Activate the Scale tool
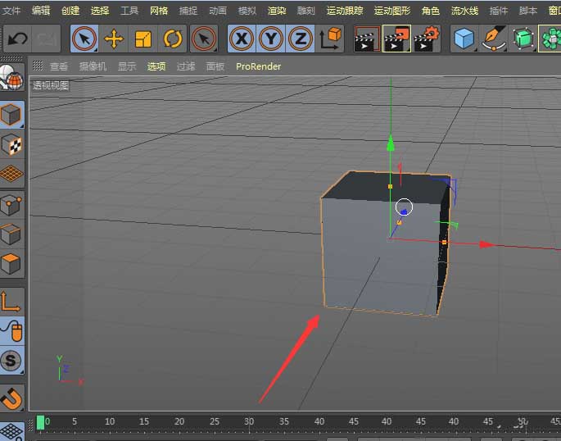 coord(143,39)
